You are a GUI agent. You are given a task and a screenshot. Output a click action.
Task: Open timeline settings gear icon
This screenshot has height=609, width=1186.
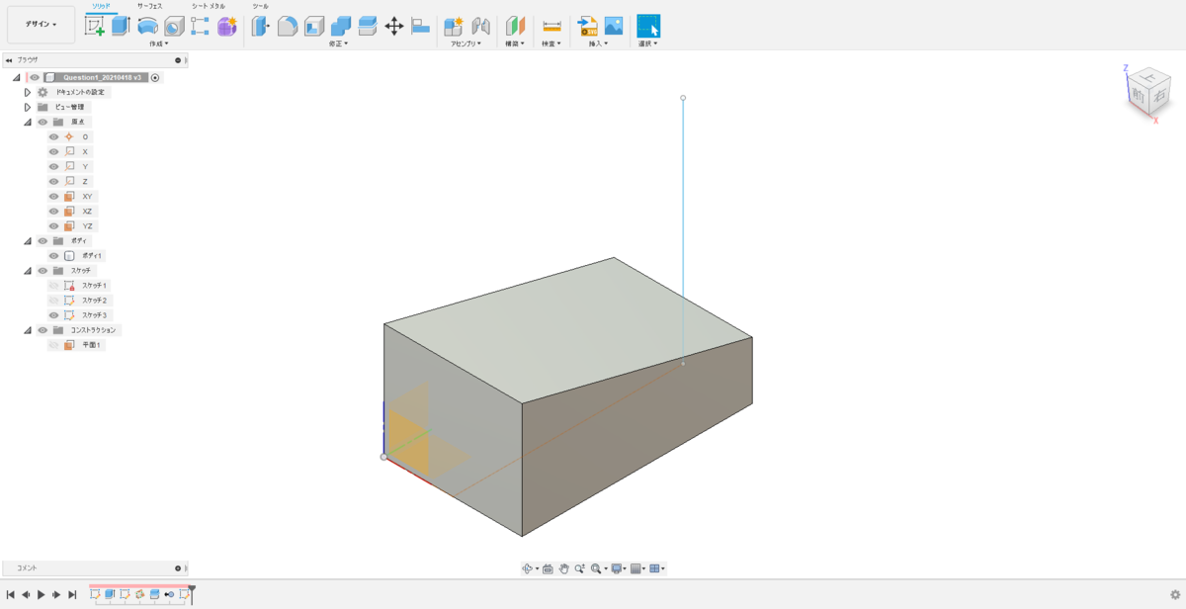pos(1174,594)
